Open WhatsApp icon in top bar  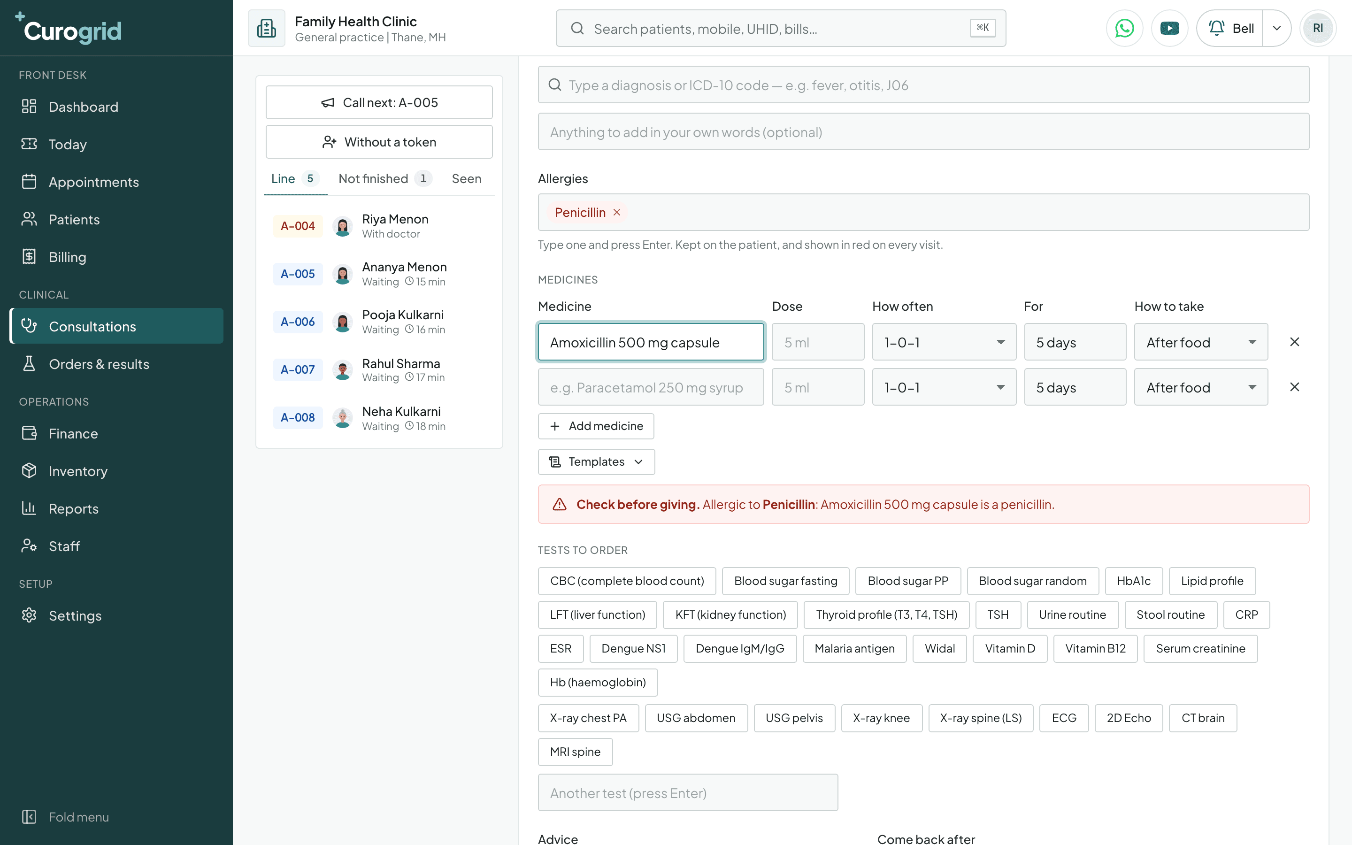coord(1124,28)
